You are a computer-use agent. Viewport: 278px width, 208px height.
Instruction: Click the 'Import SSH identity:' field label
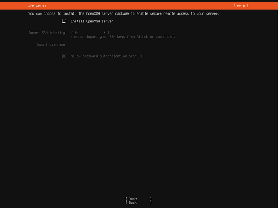point(47,33)
